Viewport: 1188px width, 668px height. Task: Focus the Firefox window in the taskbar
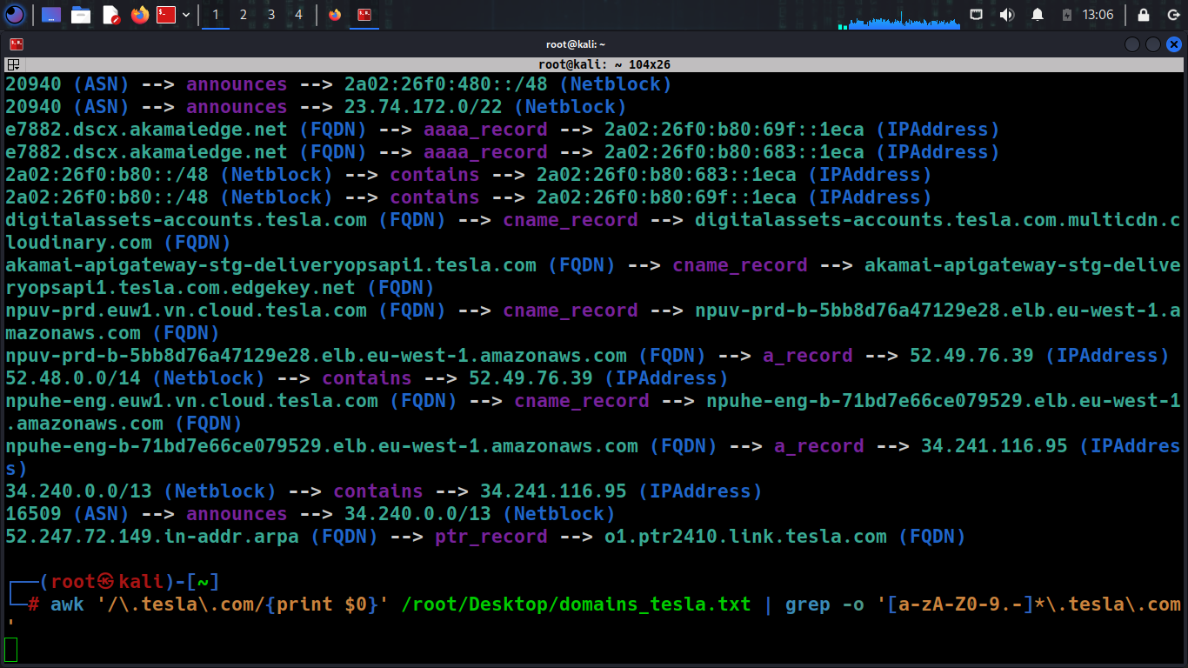(x=335, y=15)
